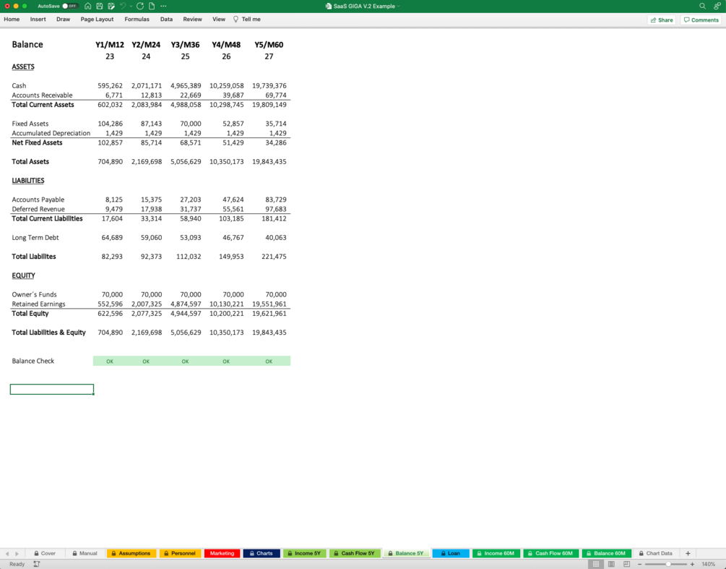
Task: Select Cash value 595,262
Action: tap(110, 86)
